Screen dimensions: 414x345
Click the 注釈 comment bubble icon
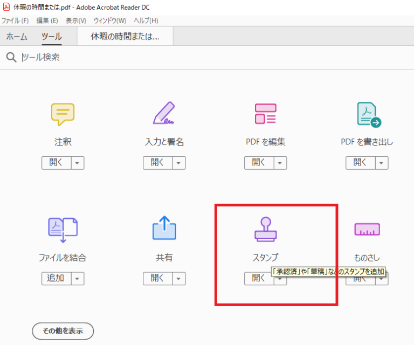coord(63,114)
